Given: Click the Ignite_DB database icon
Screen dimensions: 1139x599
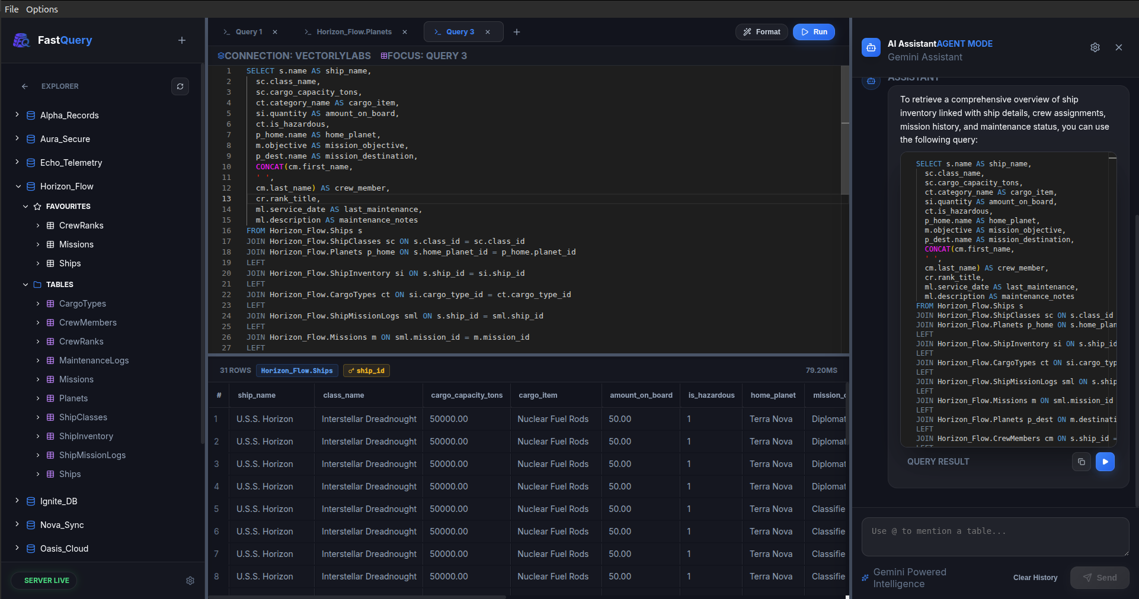Looking at the screenshot, I should pos(31,501).
